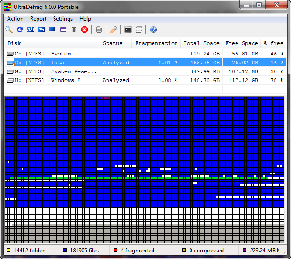Click the Defragment toolbar icon
The height and width of the screenshot is (259, 291).
[x=31, y=30]
